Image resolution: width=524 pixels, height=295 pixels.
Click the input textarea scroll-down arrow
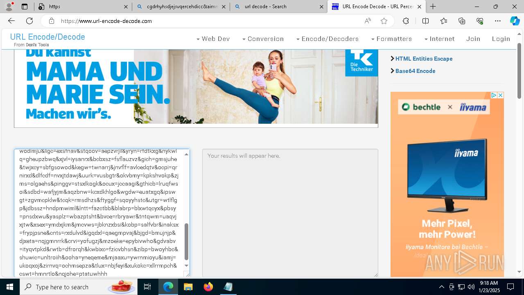coord(187,266)
